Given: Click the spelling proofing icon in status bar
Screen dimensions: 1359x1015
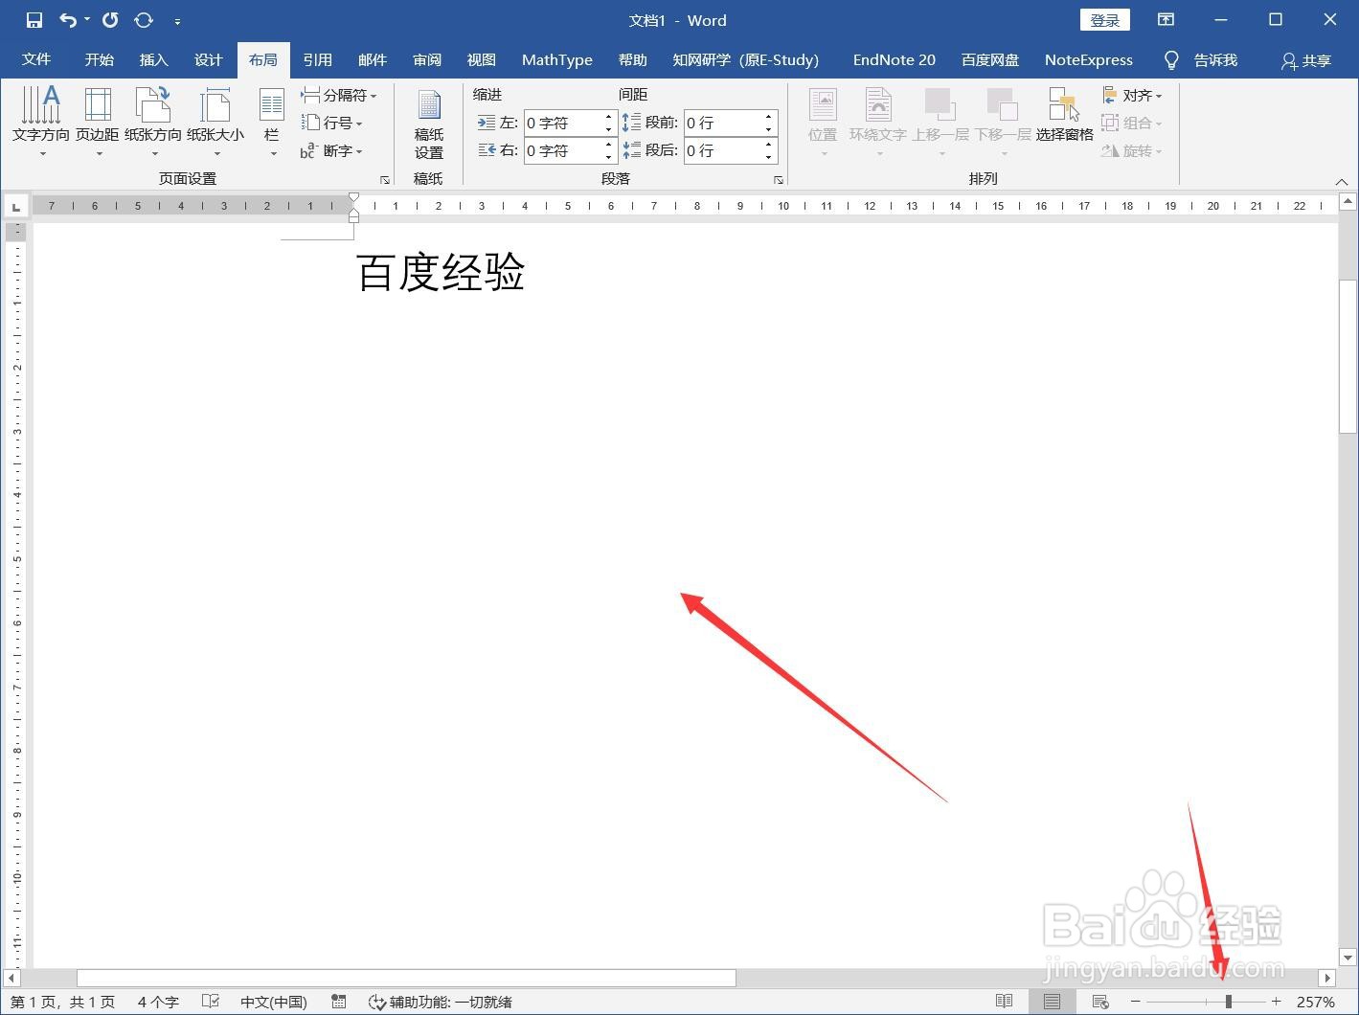Looking at the screenshot, I should pyautogui.click(x=211, y=1002).
